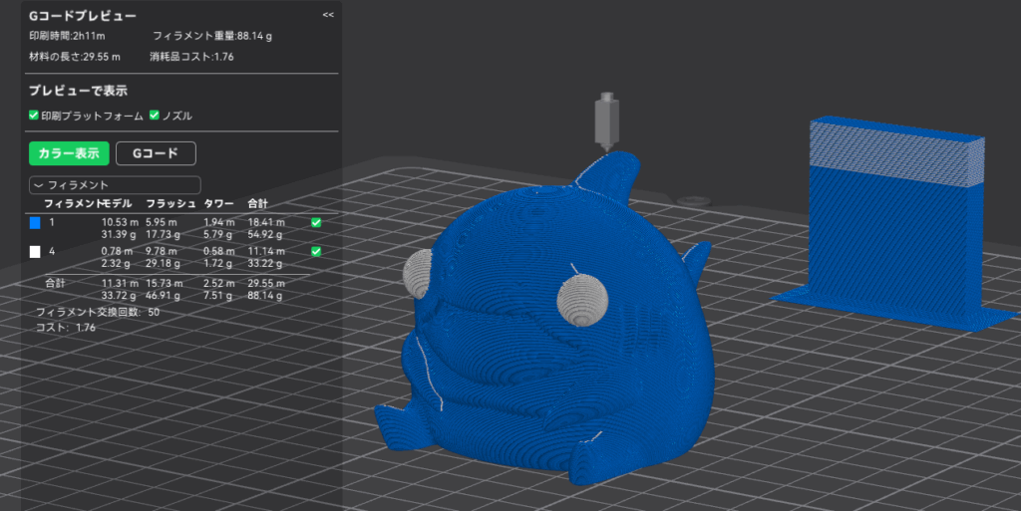1021x511 pixels.
Task: Click the フラッシュ column header
Action: pos(170,203)
